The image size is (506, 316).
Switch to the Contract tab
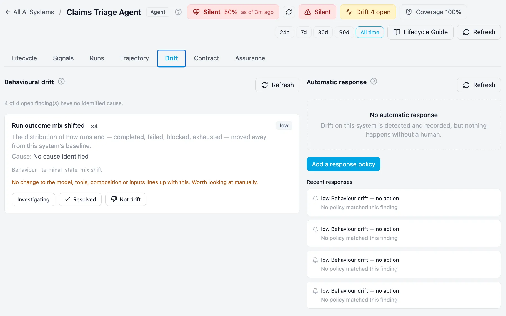tap(207, 58)
